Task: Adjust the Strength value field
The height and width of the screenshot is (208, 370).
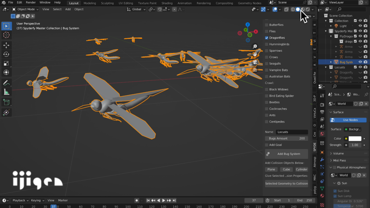Action: (355, 145)
